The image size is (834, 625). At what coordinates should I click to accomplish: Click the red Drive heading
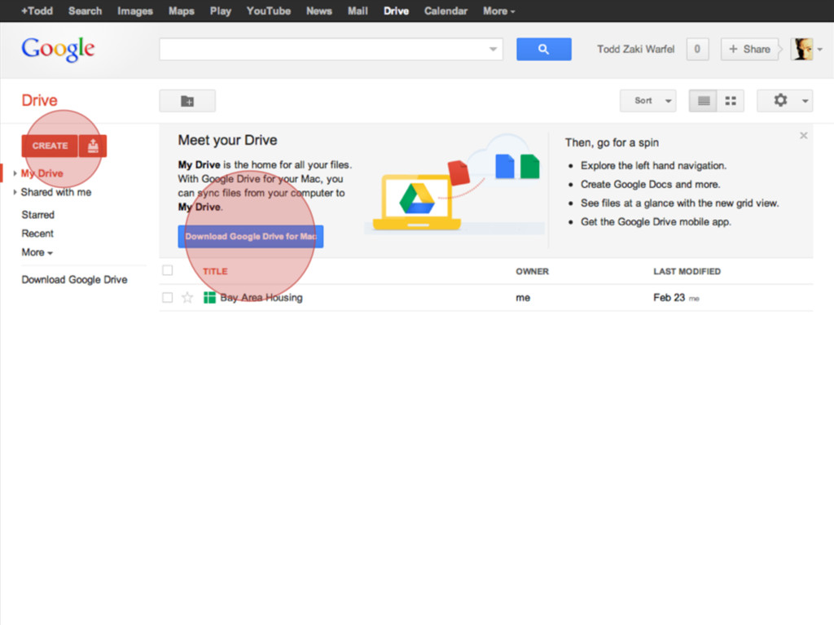point(39,100)
